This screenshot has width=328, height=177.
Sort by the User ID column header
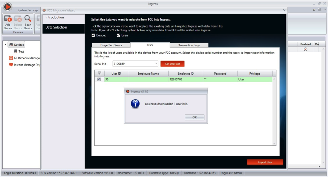[116, 74]
